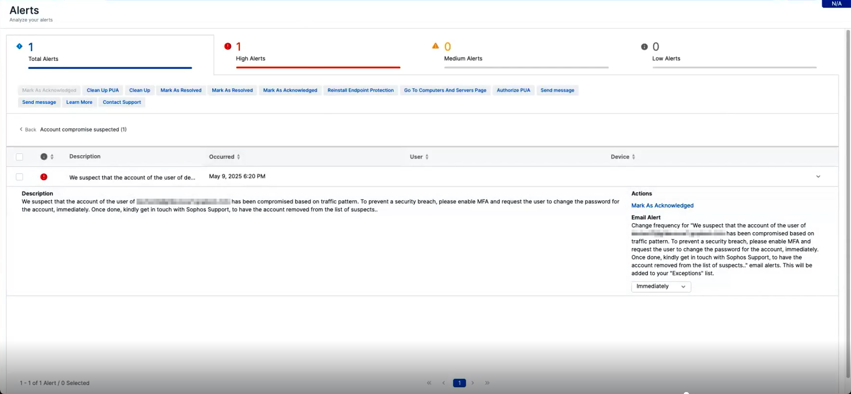Image resolution: width=851 pixels, height=394 pixels.
Task: Open the Immediately email frequency dropdown
Action: [661, 287]
